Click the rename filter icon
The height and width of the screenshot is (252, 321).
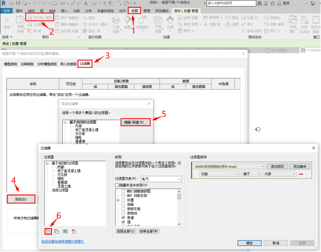coord(65,231)
